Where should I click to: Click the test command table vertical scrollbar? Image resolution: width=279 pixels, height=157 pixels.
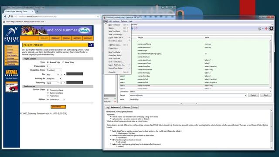tap(270, 64)
